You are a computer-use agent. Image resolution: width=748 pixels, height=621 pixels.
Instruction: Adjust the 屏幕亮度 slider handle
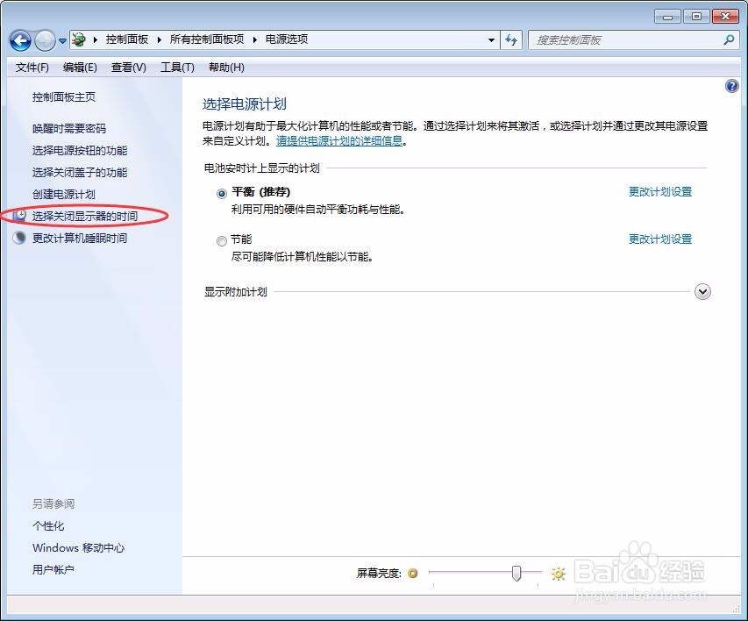point(516,573)
